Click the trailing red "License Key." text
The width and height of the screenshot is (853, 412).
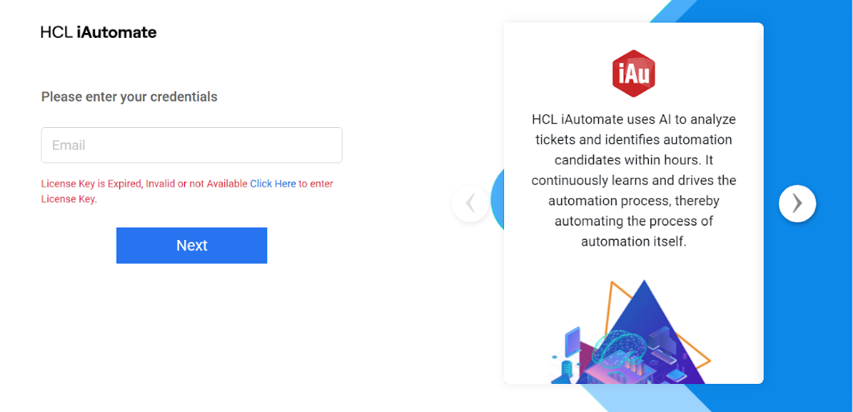pos(69,200)
